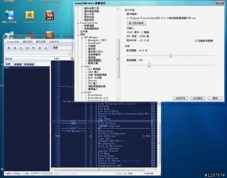
Task: Collapse the 回放 tree node
Action: click(x=78, y=35)
